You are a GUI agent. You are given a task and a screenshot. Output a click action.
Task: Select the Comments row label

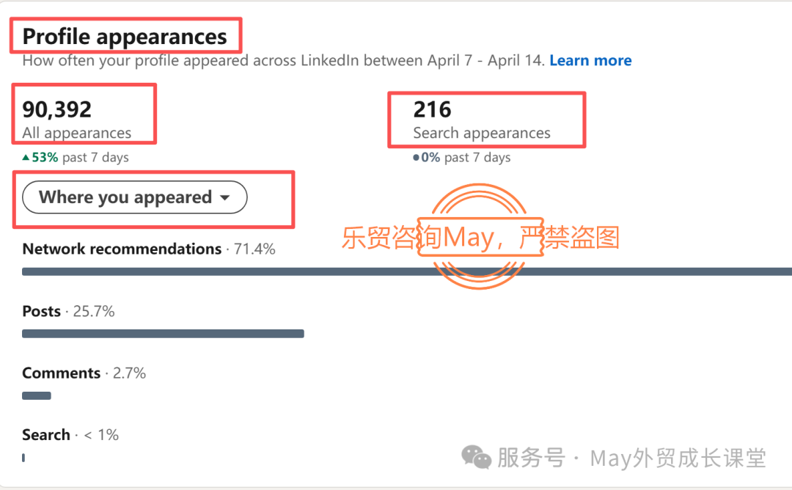pos(62,373)
